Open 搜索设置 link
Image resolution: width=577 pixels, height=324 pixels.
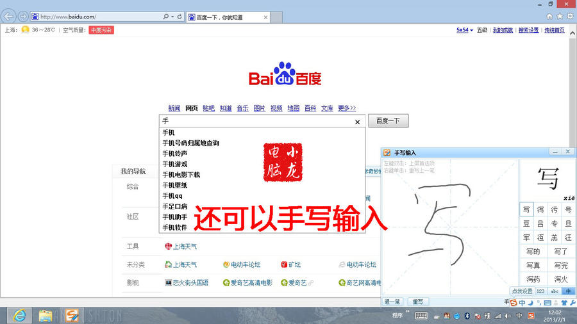[528, 30]
